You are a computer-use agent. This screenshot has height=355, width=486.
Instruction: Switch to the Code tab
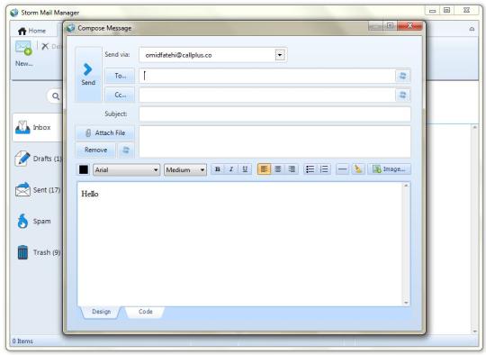(146, 312)
